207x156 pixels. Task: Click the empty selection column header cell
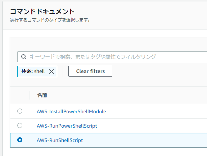[x=20, y=95]
